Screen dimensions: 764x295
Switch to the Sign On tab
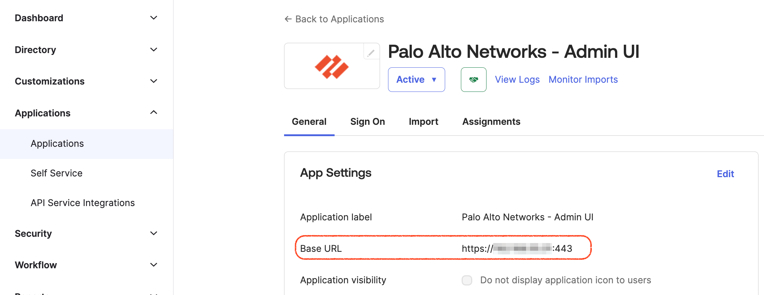(368, 122)
